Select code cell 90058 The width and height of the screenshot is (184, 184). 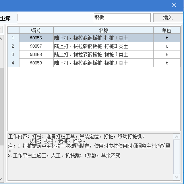point(36,54)
